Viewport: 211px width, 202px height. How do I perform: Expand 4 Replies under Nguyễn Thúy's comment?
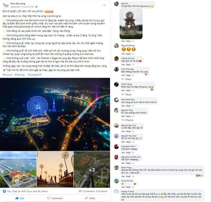(x=128, y=120)
